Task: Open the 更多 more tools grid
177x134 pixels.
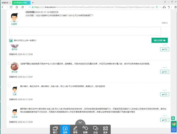Action: (106, 129)
